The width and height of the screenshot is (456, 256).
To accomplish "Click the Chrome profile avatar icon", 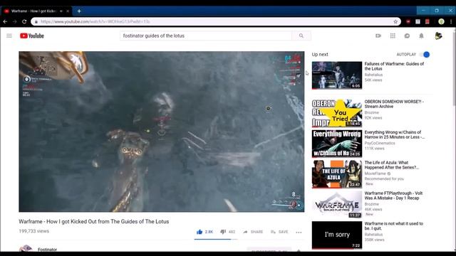I will [x=441, y=21].
